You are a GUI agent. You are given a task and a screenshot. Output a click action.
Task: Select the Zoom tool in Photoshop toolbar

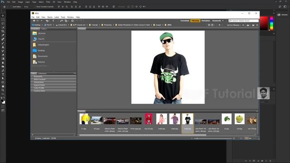pos(3,90)
